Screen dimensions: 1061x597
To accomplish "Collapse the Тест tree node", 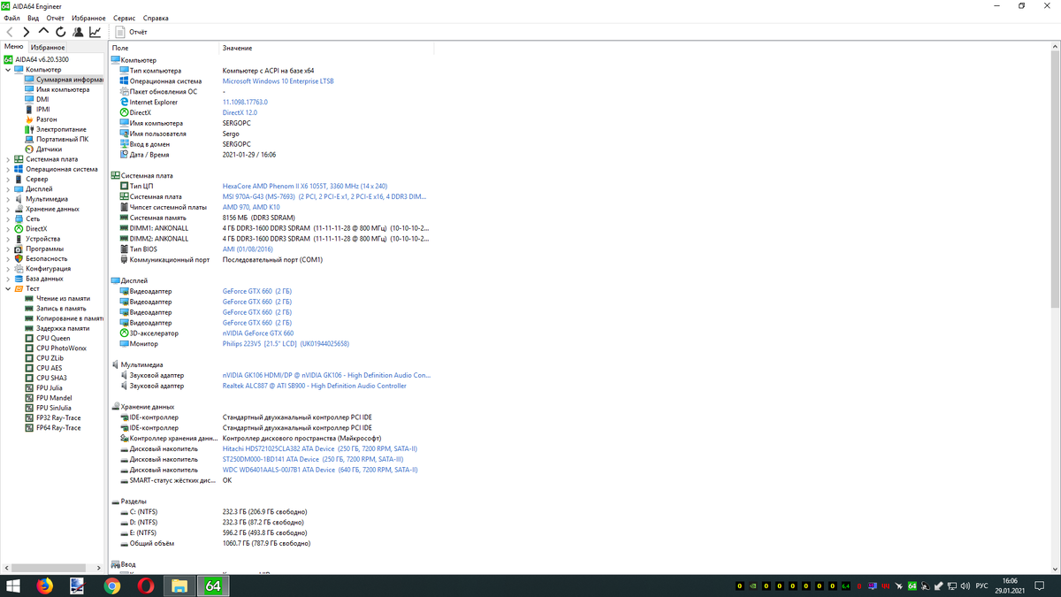I will point(8,288).
